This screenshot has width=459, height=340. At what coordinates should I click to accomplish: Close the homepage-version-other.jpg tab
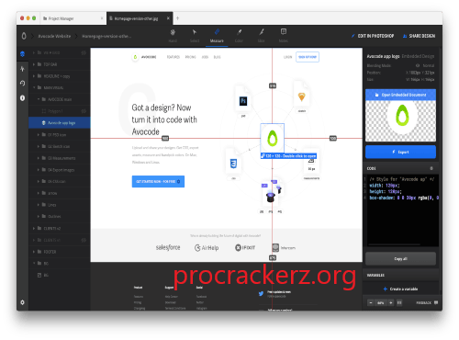pyautogui.click(x=168, y=18)
